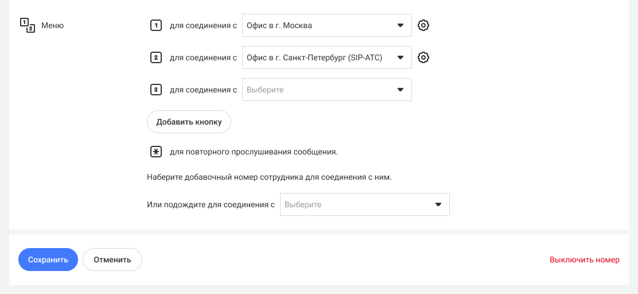
Task: Click the Меню section icon
Action: [28, 25]
